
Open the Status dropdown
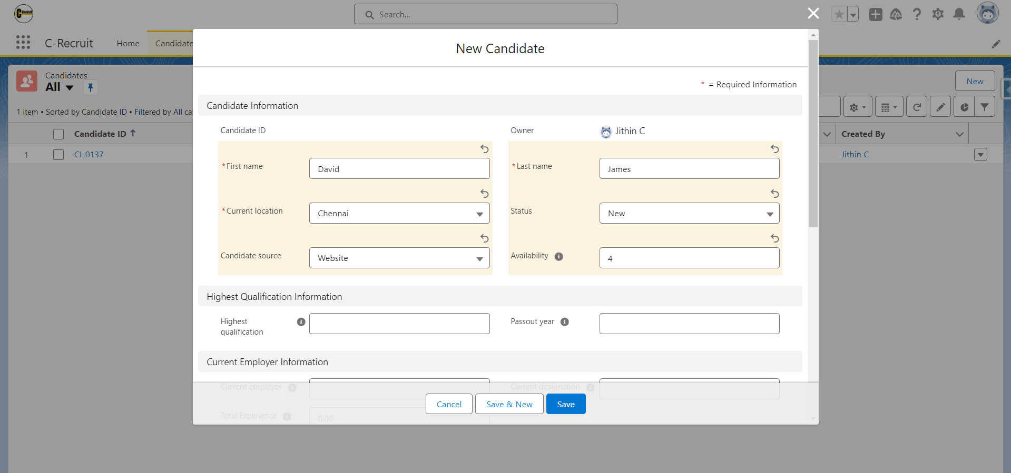(x=689, y=213)
